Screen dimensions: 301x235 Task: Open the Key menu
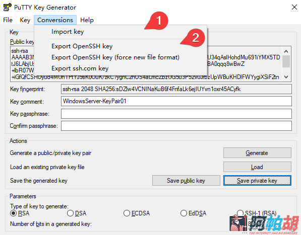coord(25,20)
